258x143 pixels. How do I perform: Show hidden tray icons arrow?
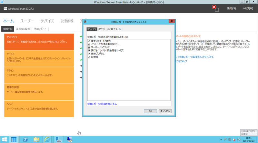coord(221,139)
